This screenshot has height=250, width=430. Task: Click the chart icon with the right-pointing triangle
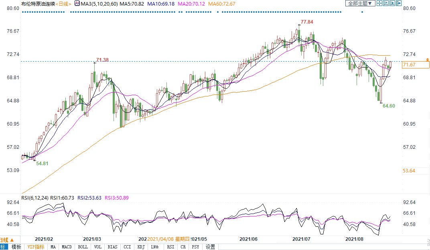click(x=393, y=3)
